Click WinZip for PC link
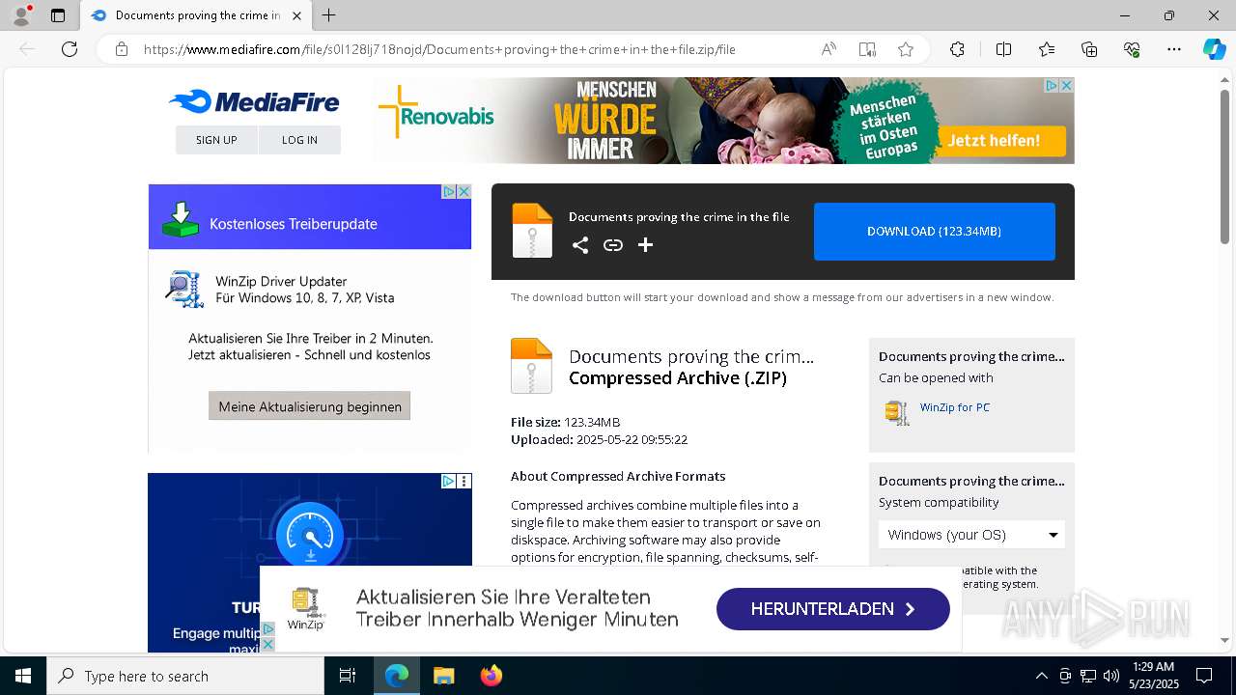 coord(955,407)
